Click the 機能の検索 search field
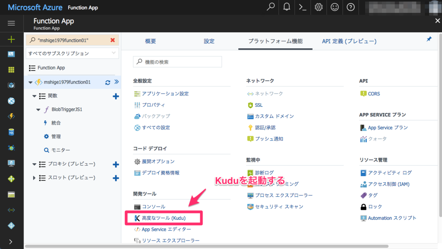Viewport: 442px width, 249px height. click(x=177, y=62)
